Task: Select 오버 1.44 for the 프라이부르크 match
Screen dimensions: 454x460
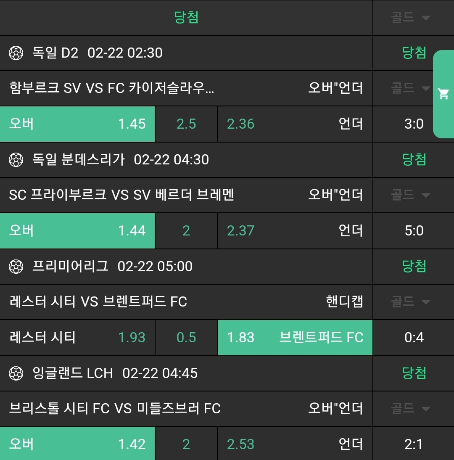Action: pyautogui.click(x=77, y=231)
